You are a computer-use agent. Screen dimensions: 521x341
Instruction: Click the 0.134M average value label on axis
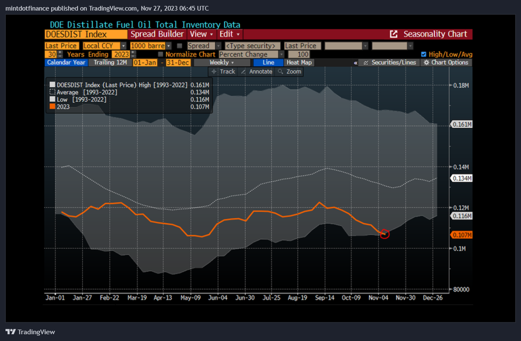click(461, 178)
